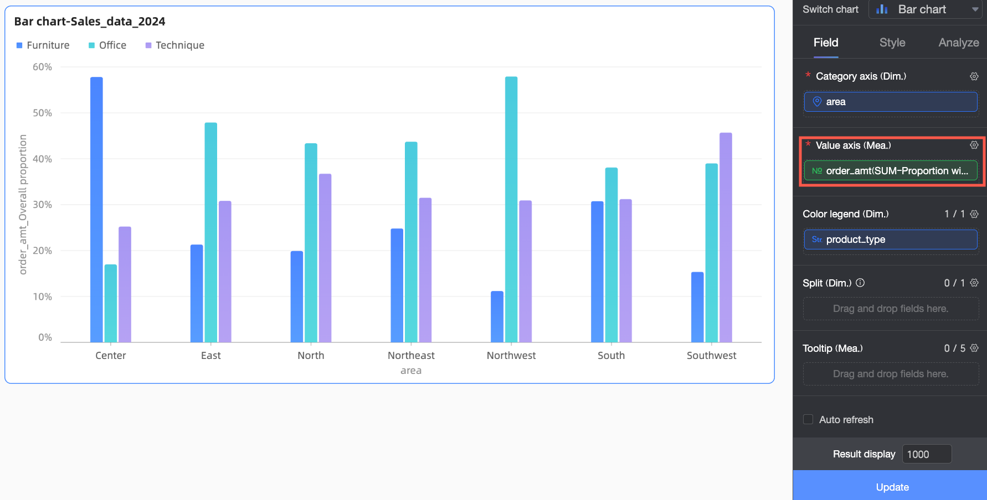Expand the Switch chart dropdown
The width and height of the screenshot is (987, 500).
coord(925,9)
